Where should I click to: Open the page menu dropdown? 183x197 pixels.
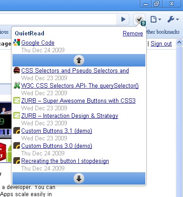click(156, 19)
